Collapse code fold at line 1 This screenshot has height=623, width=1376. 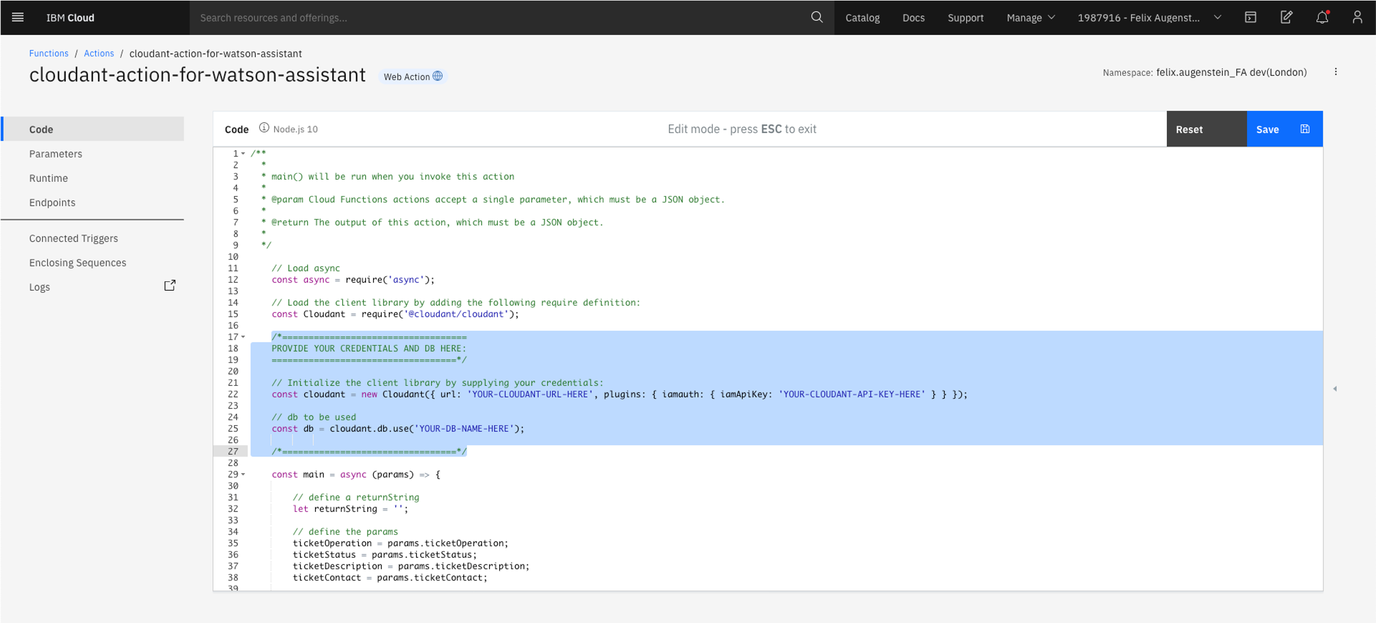pyautogui.click(x=243, y=154)
